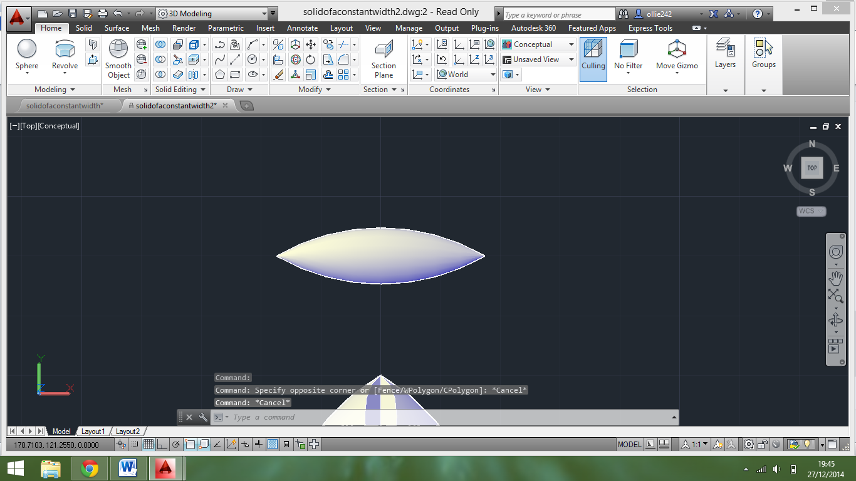The width and height of the screenshot is (856, 481).
Task: Switch to the solidofaconstantwidth* drawing tab
Action: [65, 106]
